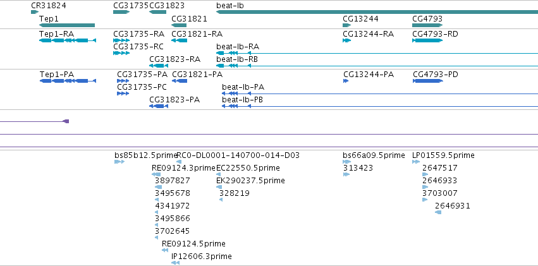Select the IP12606.3prime EST arrows
Viewport: 538px width, 266px height.
click(175, 263)
